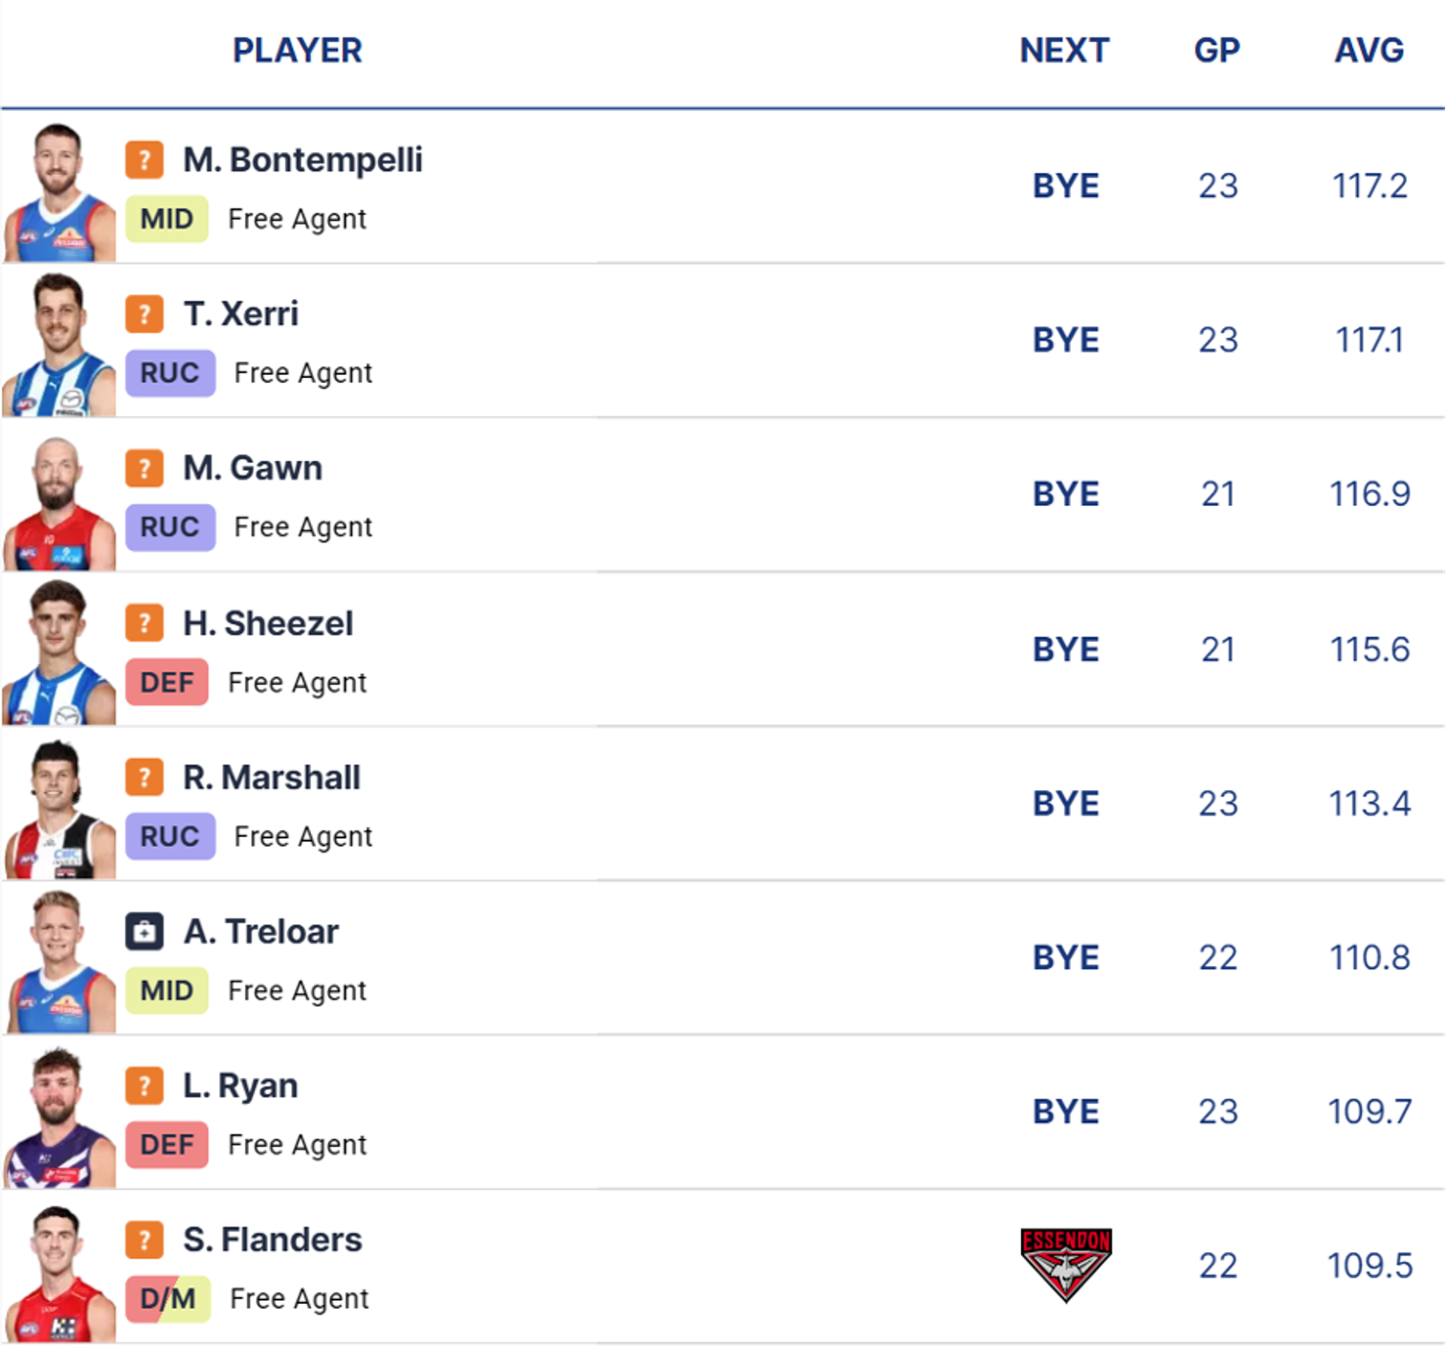1446x1346 pixels.
Task: Click the orange question icon for R. Marshall
Action: point(144,777)
